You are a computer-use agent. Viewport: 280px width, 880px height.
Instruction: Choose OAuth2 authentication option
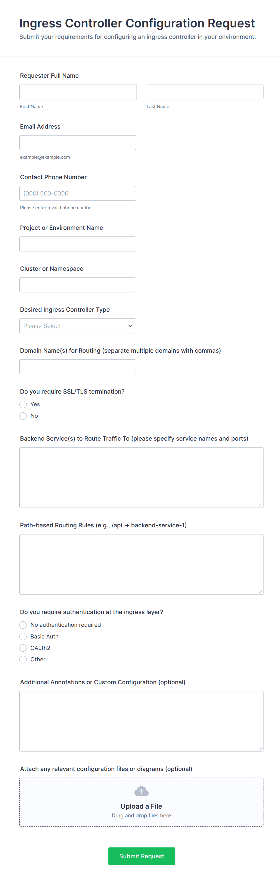(x=23, y=648)
